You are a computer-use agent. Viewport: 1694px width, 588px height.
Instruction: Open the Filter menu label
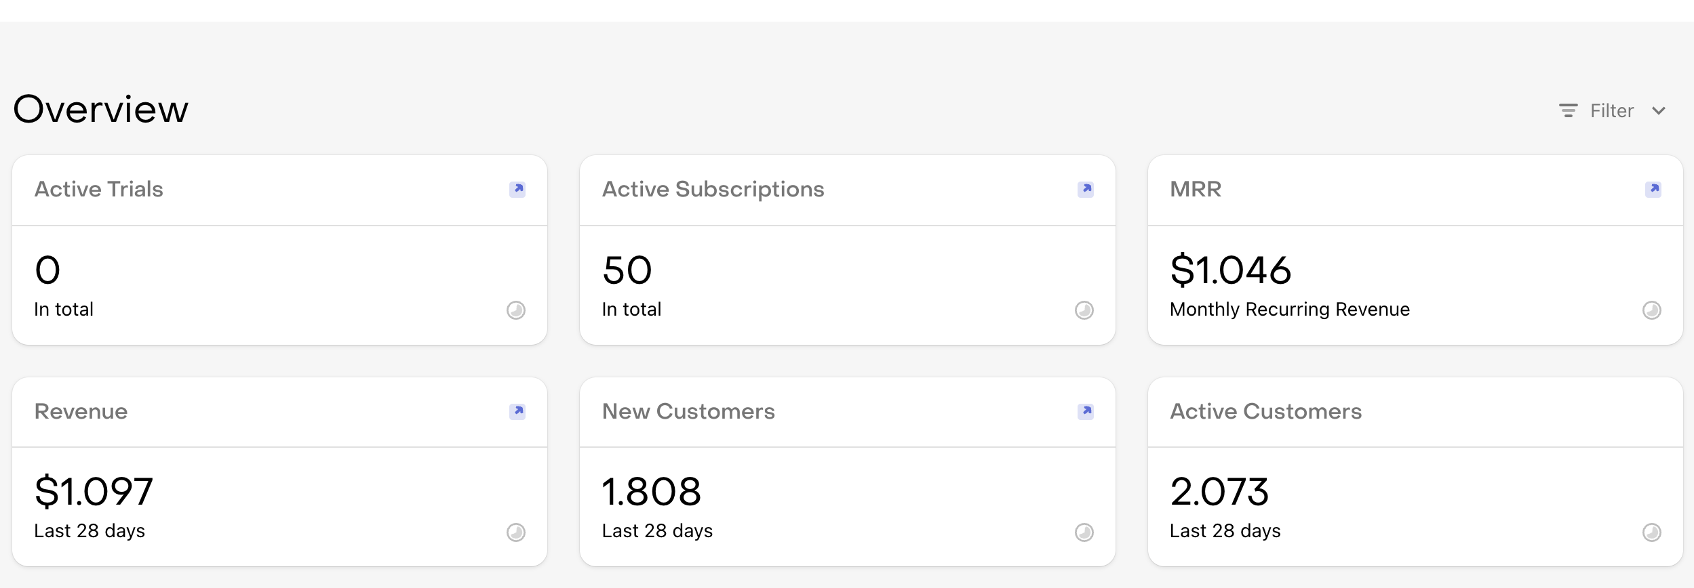pos(1612,110)
